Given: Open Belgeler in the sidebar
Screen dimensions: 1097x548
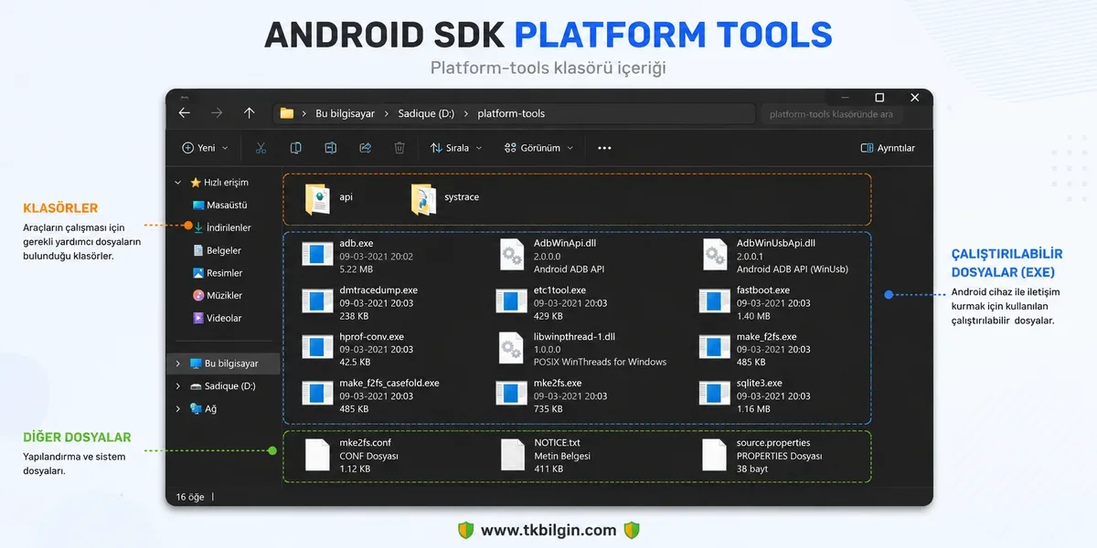Looking at the screenshot, I should pos(217,250).
